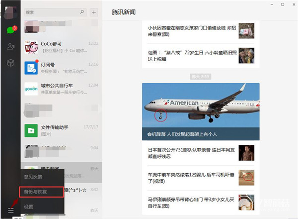The height and width of the screenshot is (219, 298).
Task: Click the profile avatar at sidebar top
Action: (x=10, y=12)
